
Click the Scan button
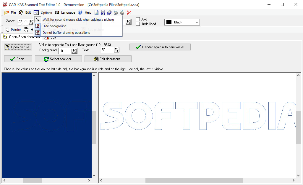tap(18, 59)
